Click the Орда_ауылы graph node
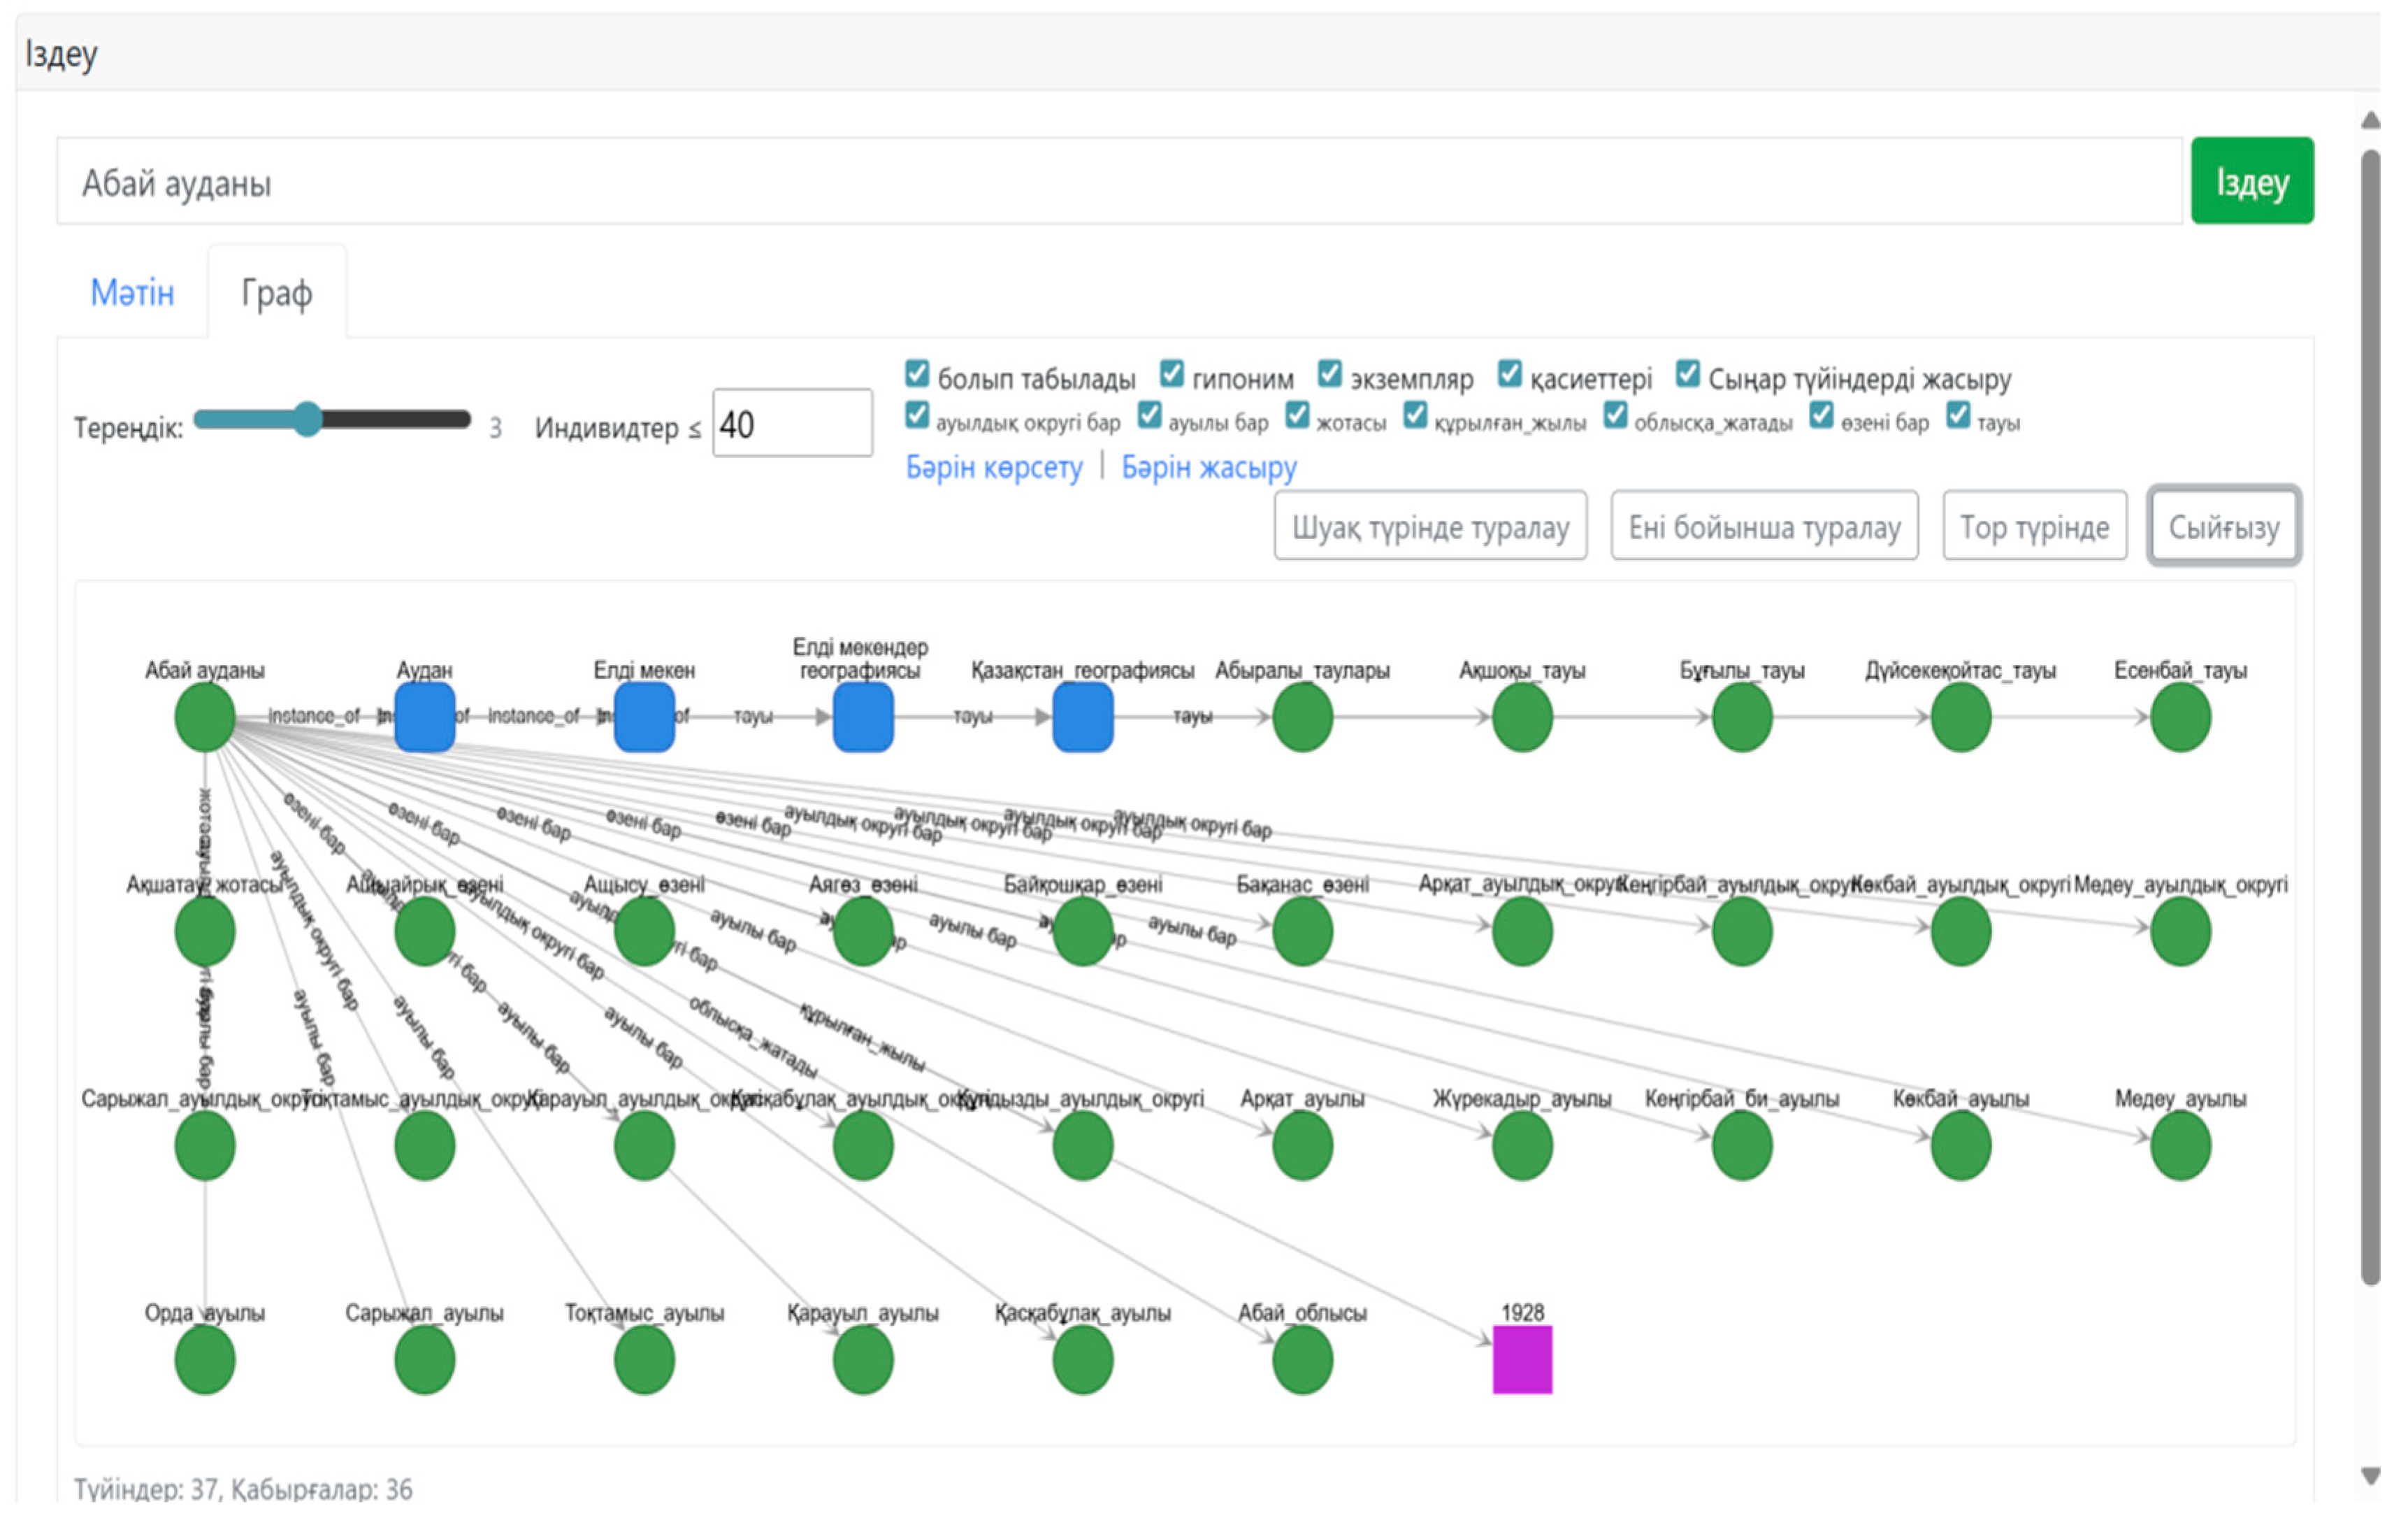Viewport: 2408px width, 1539px height. click(x=205, y=1359)
